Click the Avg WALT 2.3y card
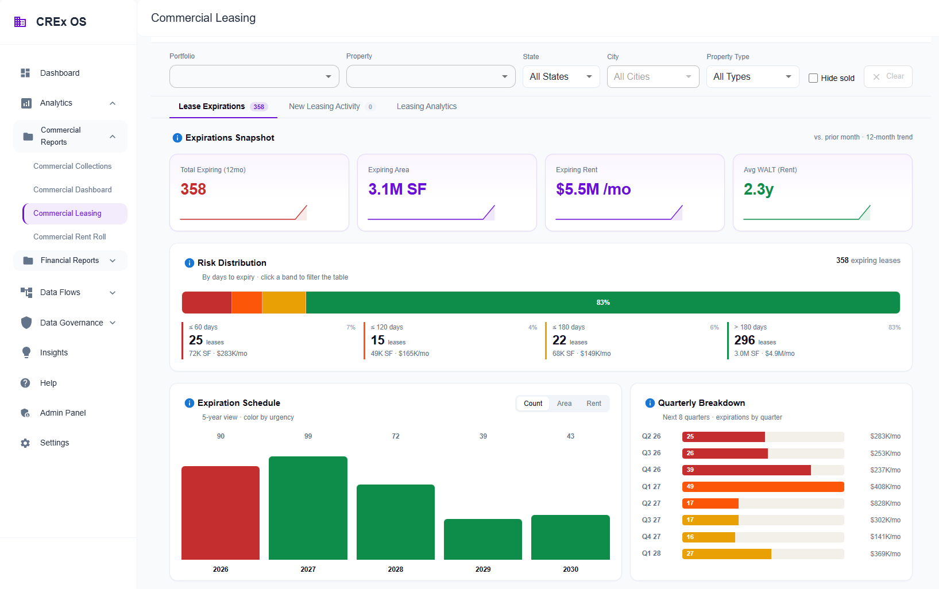Screen dimensions: 939x589 click(x=822, y=192)
